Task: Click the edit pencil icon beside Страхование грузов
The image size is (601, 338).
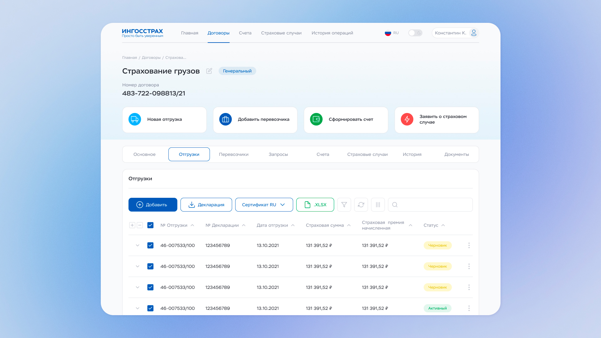Action: click(209, 71)
